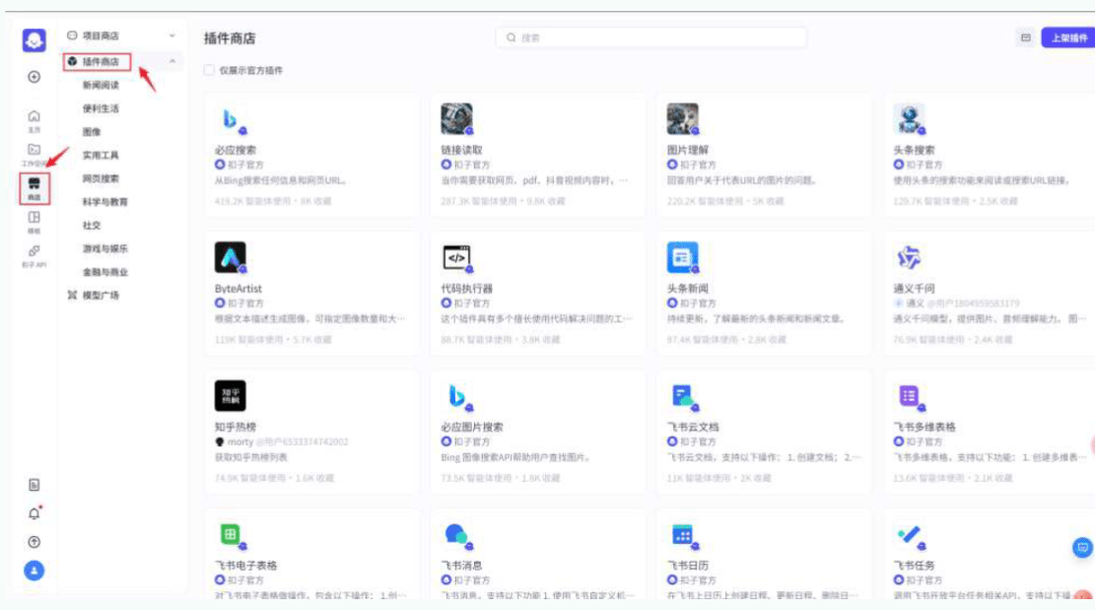Expand the 项目商店 section chevron
This screenshot has height=610, width=1095.
172,35
